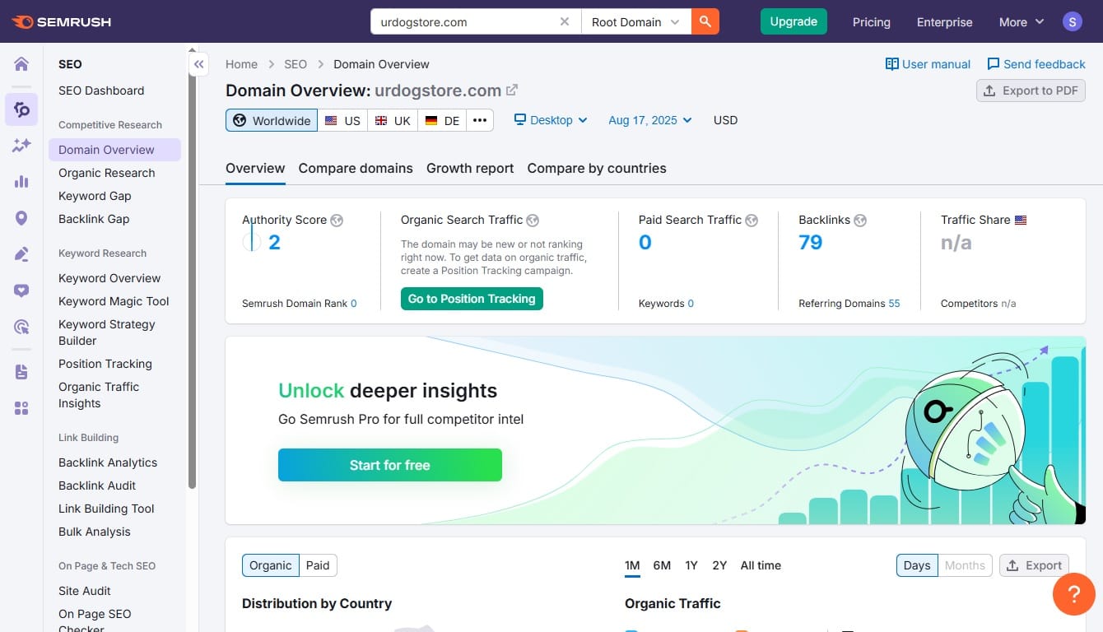Viewport: 1103px width, 632px height.
Task: Click the Go to Position Tracking button
Action: click(472, 299)
